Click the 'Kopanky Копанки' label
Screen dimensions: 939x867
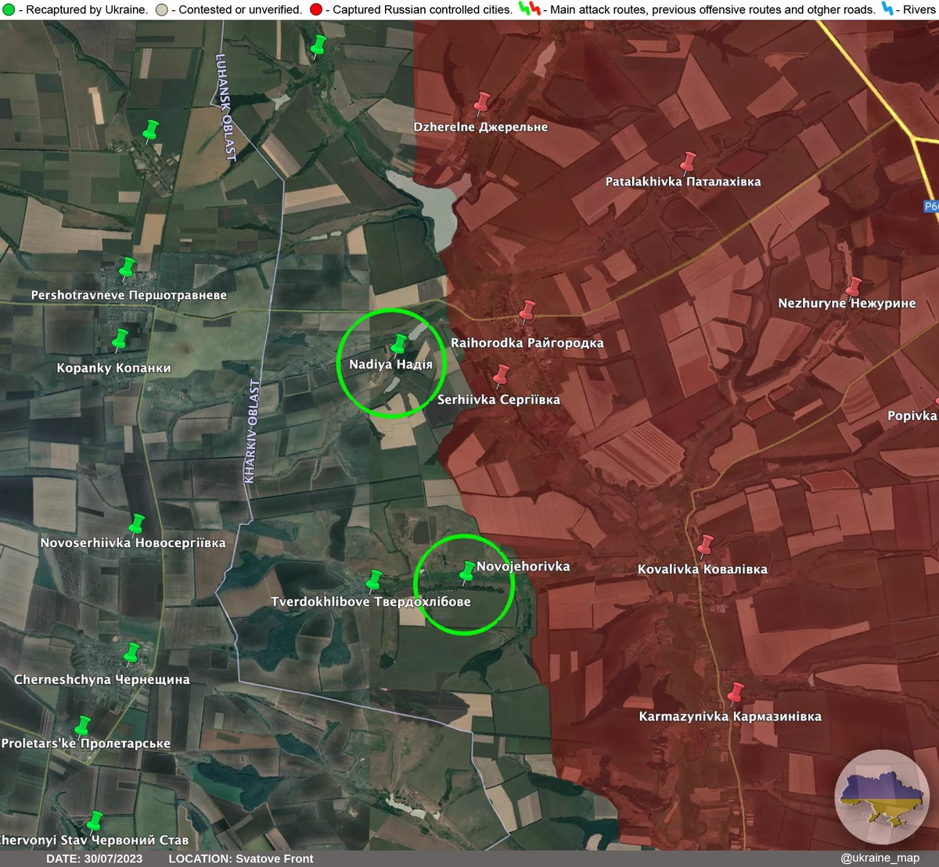click(x=113, y=368)
